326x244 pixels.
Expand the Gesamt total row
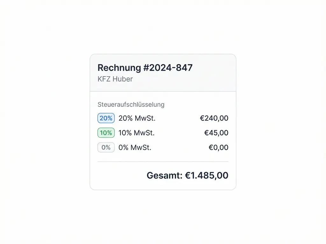[x=187, y=175]
